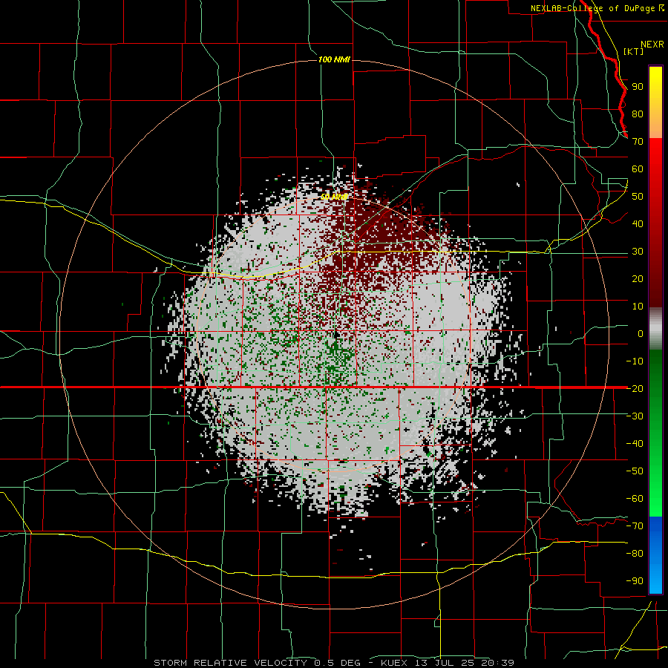Click the 80 value on the velocity scale
Image resolution: width=668 pixels, height=668 pixels.
click(638, 114)
